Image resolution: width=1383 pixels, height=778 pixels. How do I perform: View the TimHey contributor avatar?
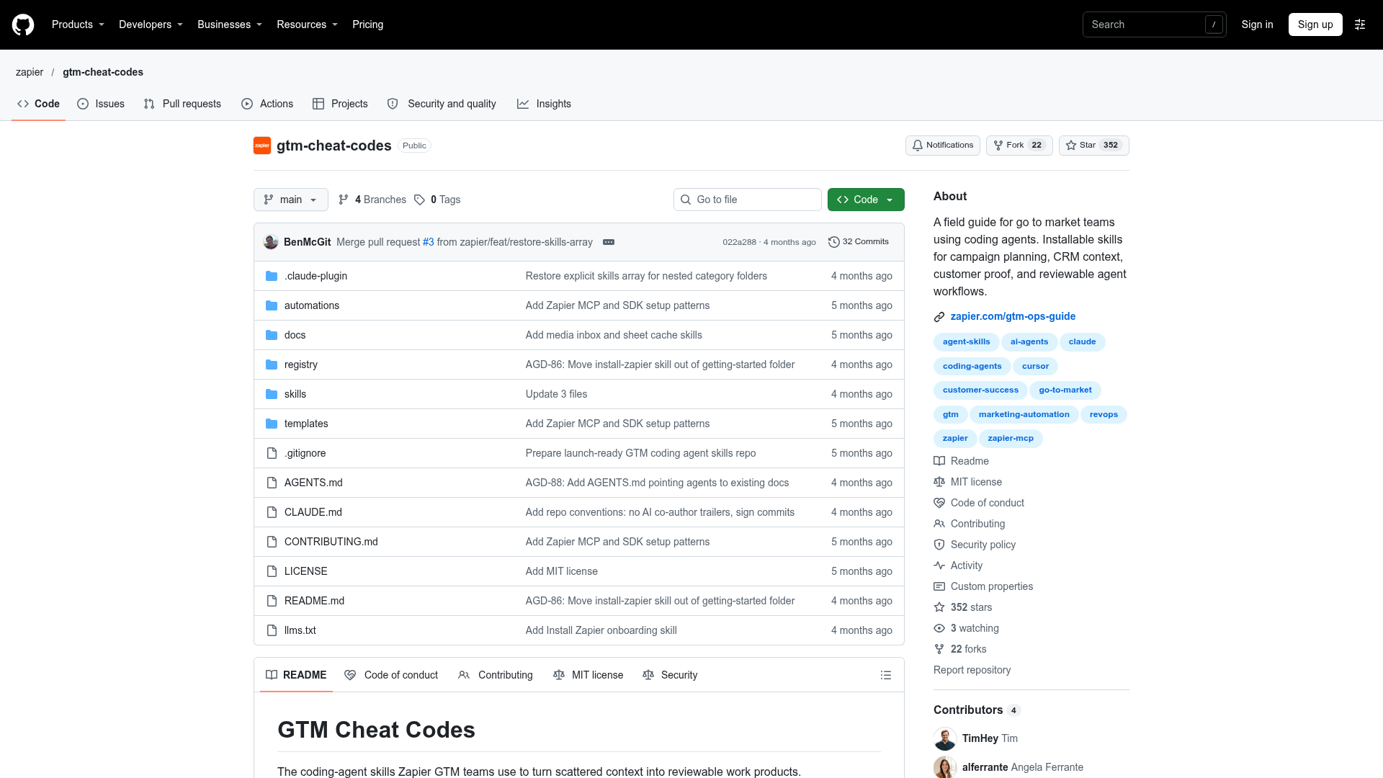coord(945,738)
